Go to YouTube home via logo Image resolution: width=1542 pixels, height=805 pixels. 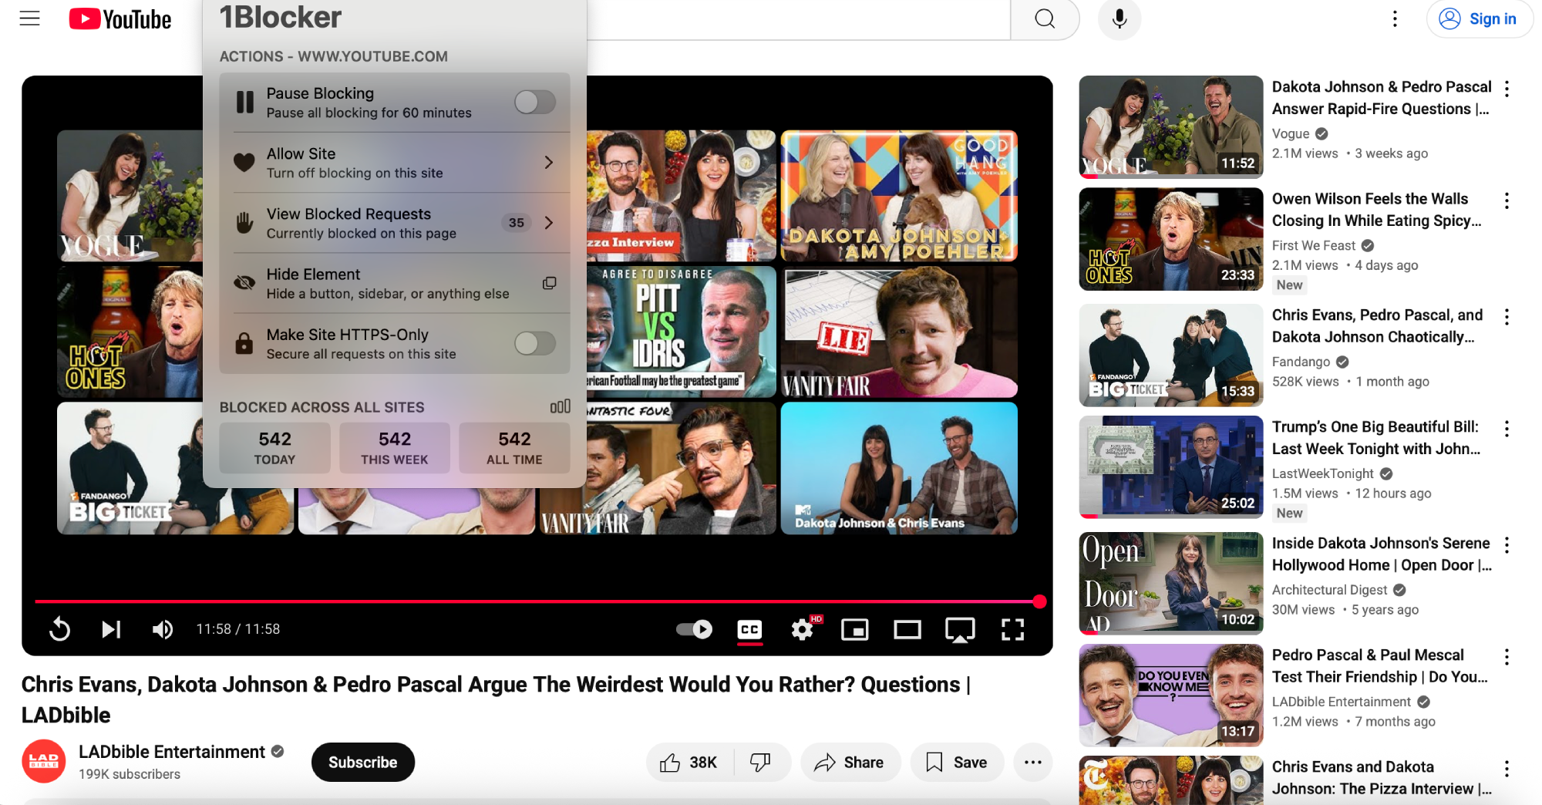pos(120,19)
